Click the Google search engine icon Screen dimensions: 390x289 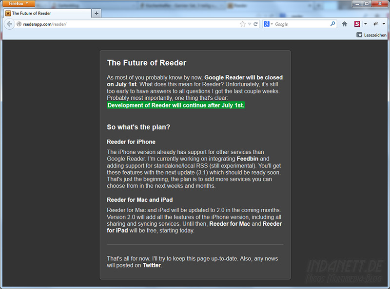point(266,24)
